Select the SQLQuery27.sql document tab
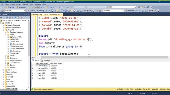Screen dimensions: 170x95 tap(46, 15)
